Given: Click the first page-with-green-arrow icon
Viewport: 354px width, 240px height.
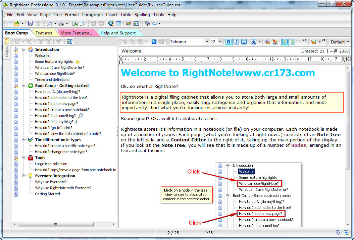Looking at the screenshot, I should click(x=75, y=23).
